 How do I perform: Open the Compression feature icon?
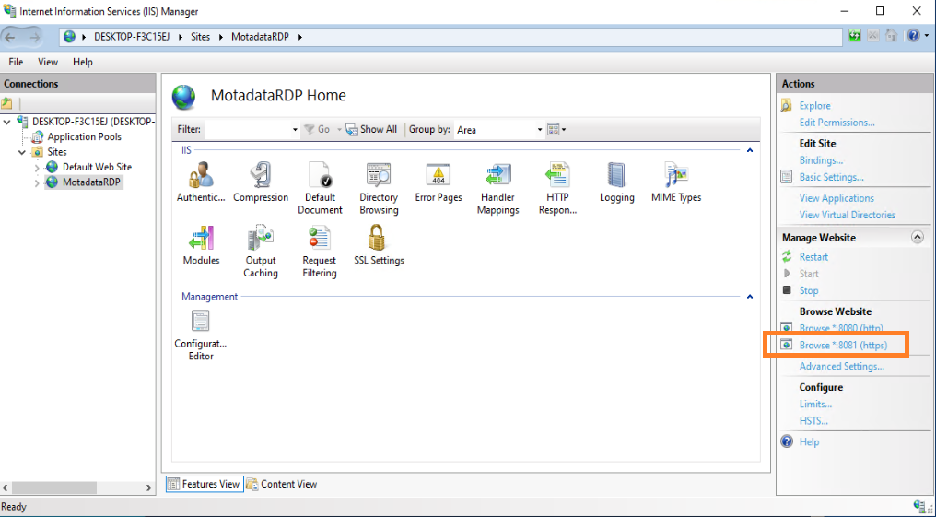pyautogui.click(x=261, y=175)
